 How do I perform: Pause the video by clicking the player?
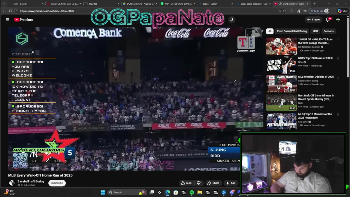135,99
